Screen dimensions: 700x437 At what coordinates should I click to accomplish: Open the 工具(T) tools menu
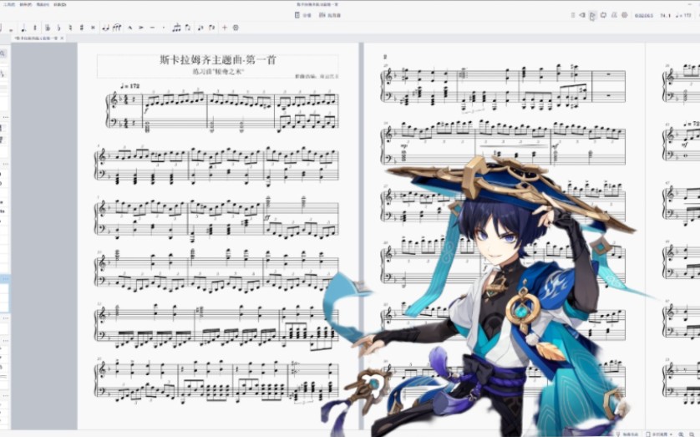tap(8, 4)
